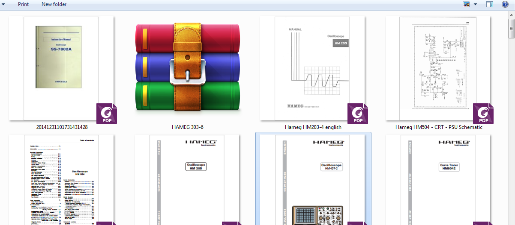Viewport: 515px width, 225px height.
Task: Click the file name HAMEG 303-6
Action: coord(187,127)
